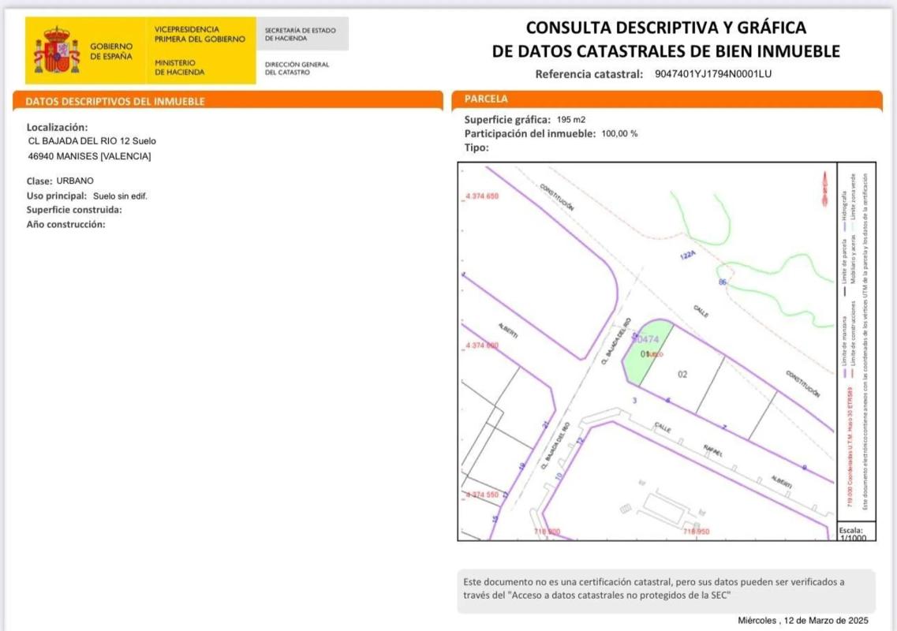Click parcel 02 on the cadastral map
Viewport: 897px width, 631px height.
(683, 375)
